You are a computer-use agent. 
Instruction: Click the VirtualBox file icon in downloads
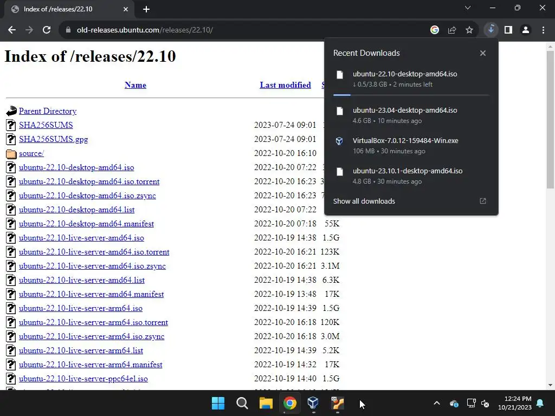pos(339,141)
